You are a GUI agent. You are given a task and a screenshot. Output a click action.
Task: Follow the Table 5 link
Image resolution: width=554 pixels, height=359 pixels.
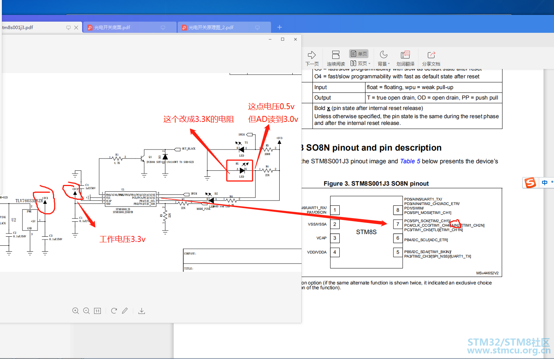point(410,161)
